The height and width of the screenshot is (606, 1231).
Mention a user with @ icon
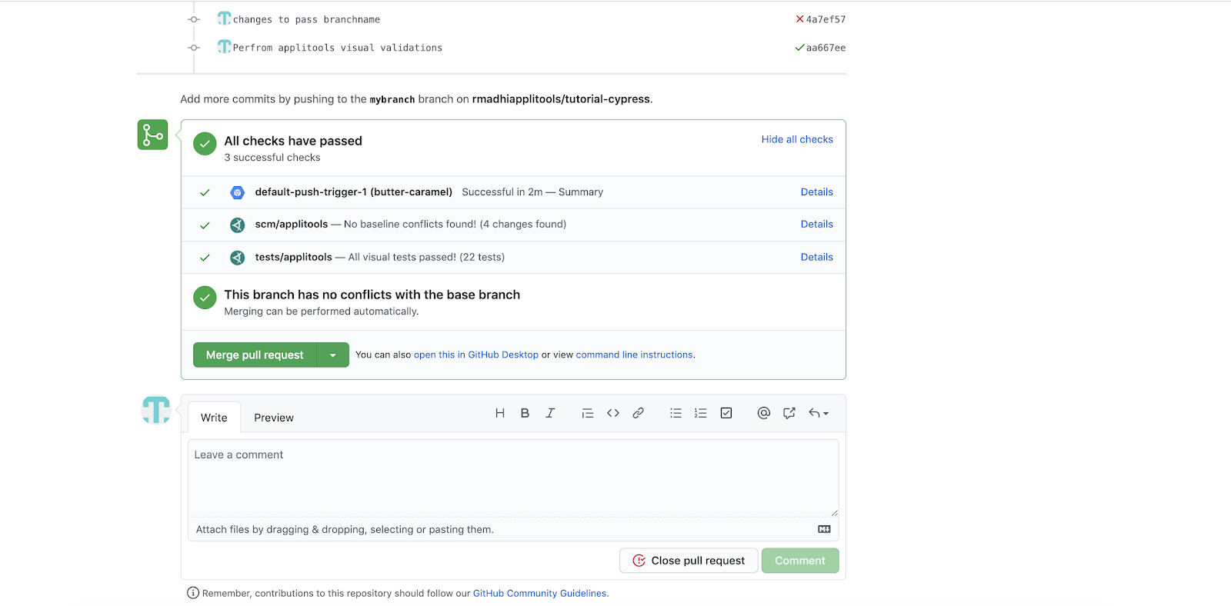(763, 413)
